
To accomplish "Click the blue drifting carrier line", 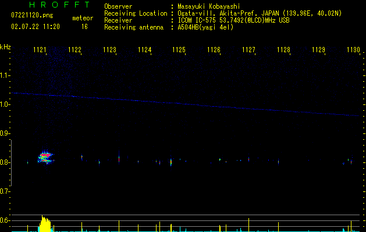I will coord(186,104).
